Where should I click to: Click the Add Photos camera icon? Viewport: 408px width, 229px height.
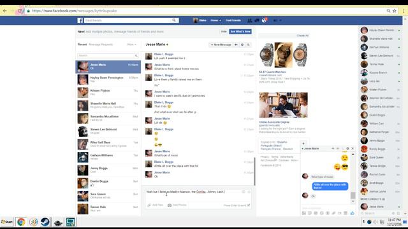point(170,205)
